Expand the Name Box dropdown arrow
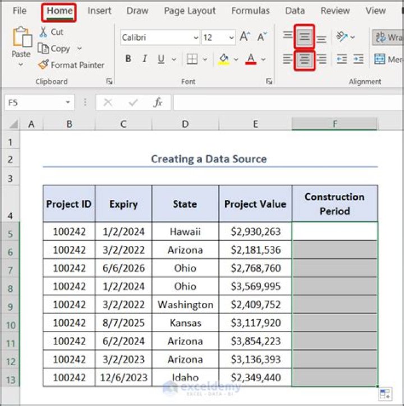This screenshot has height=406, width=404. pos(68,102)
